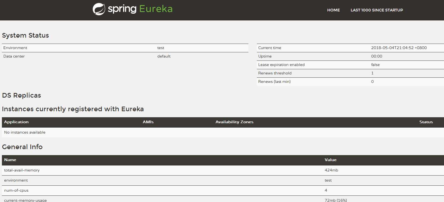Select the Instances currently registered with Eureka heading
This screenshot has width=444, height=202.
[73, 109]
